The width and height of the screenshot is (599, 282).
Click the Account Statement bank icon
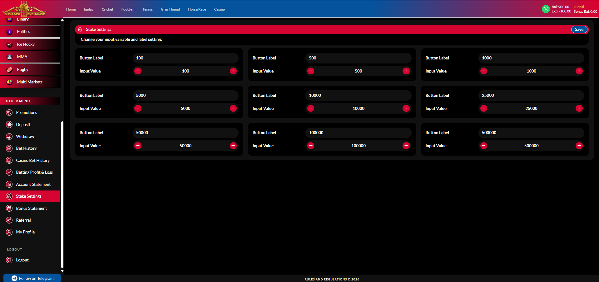point(9,184)
